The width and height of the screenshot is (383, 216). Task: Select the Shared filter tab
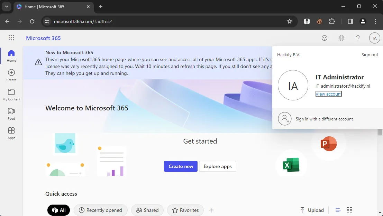point(147,210)
